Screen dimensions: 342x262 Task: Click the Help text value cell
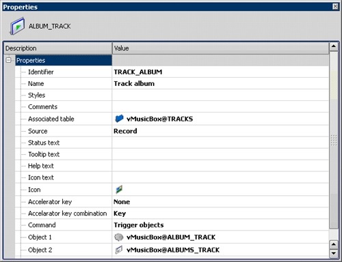pos(220,166)
